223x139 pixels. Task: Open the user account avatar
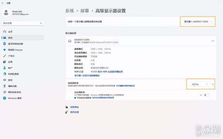pyautogui.click(x=6, y=12)
